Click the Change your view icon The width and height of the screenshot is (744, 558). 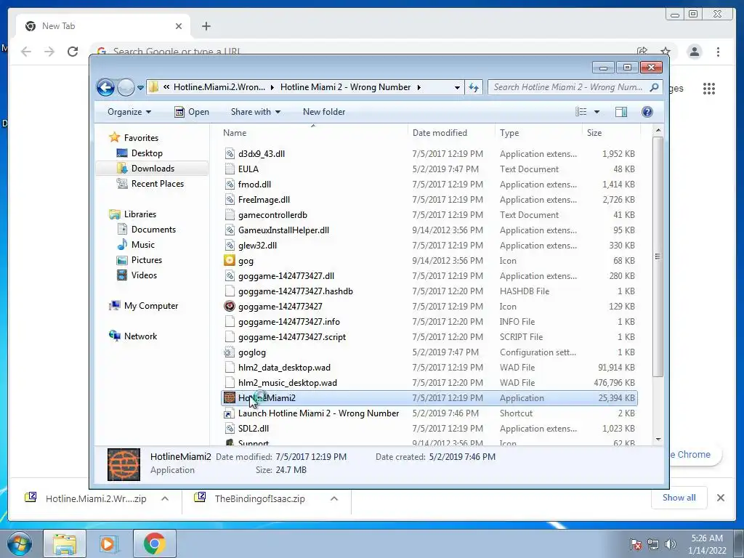click(581, 112)
